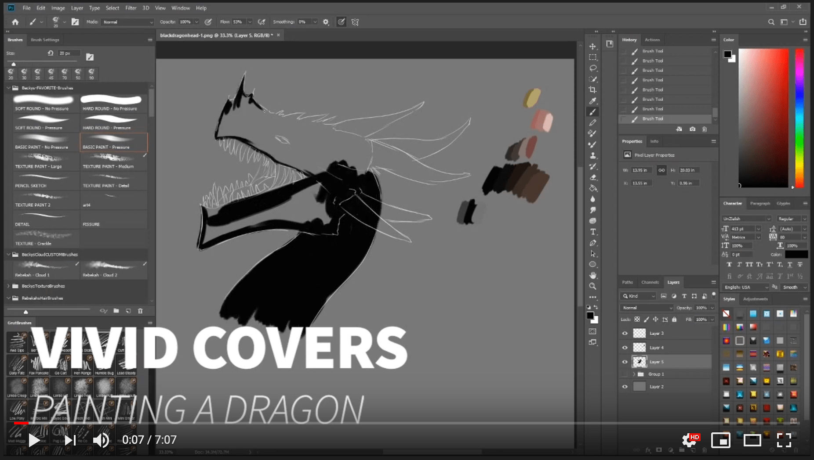Switch to the Channels tab
The image size is (814, 460).
650,282
